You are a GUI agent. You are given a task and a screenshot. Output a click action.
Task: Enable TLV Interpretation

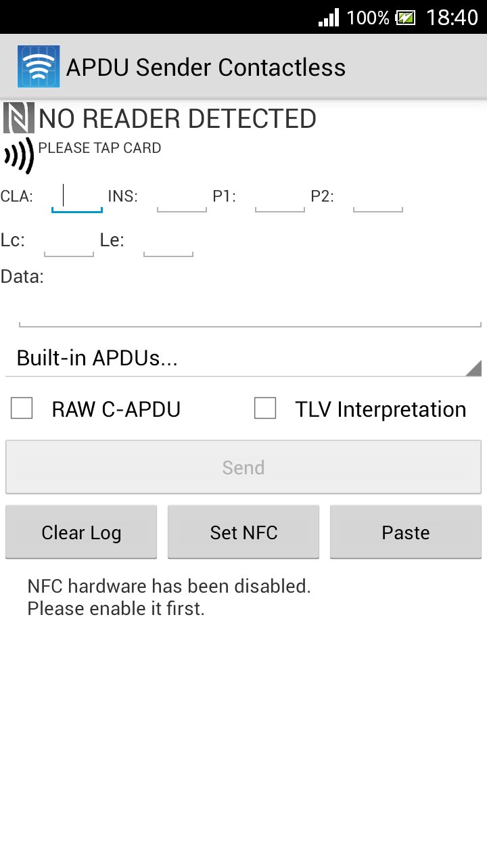[265, 408]
